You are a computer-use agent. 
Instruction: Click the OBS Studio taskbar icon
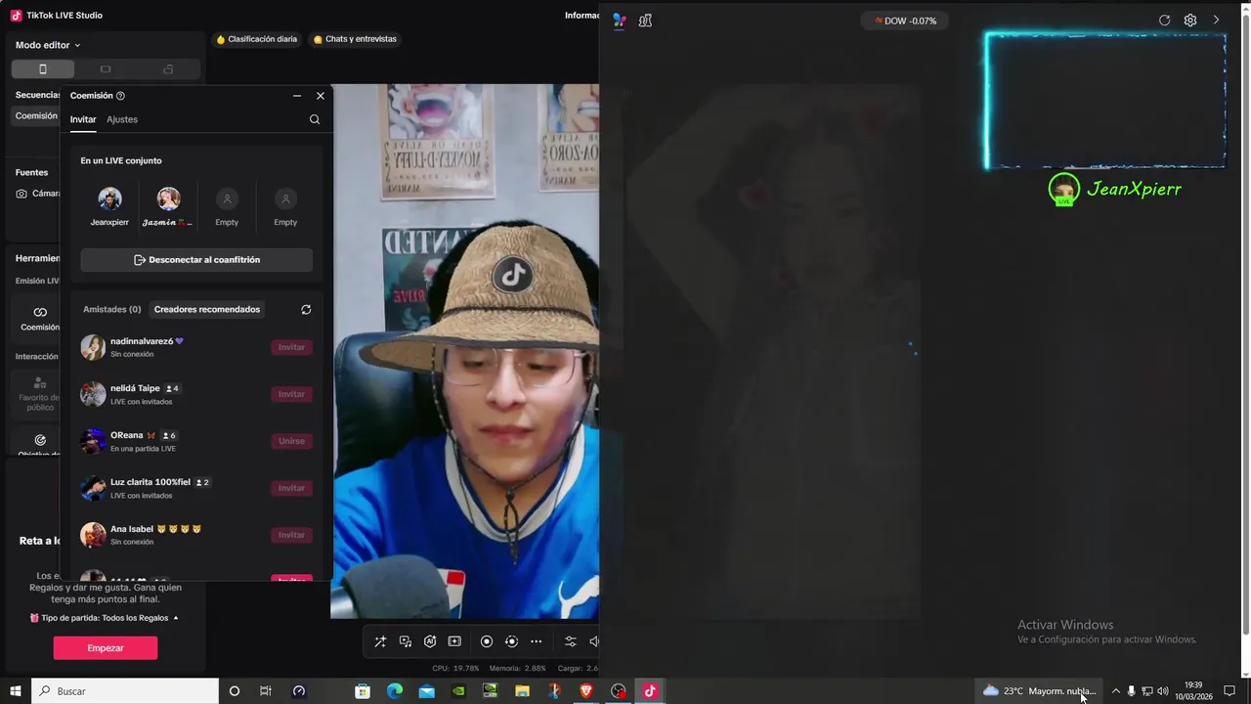click(619, 691)
